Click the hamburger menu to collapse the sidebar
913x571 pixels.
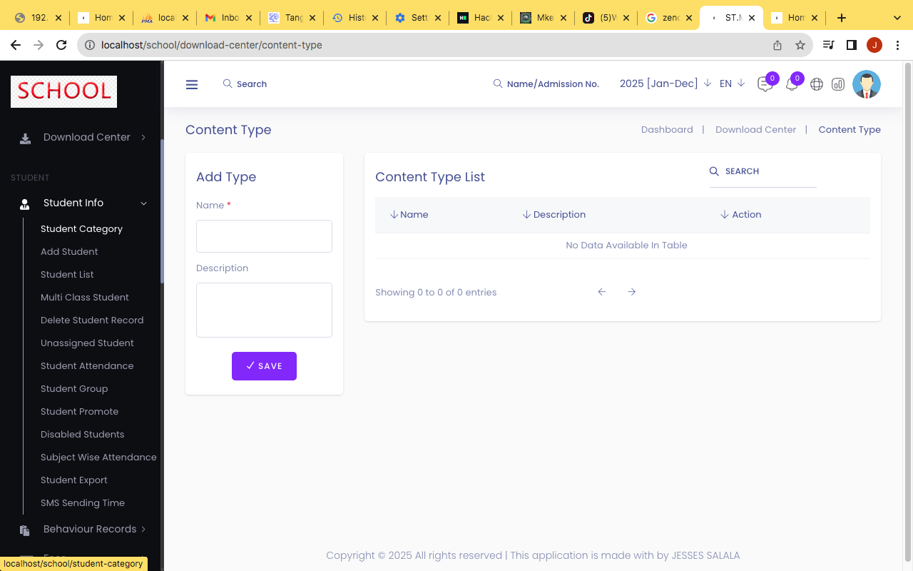coord(192,84)
